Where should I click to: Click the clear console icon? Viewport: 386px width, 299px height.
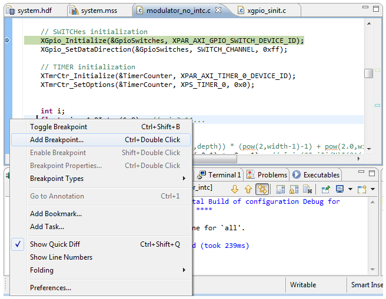coord(308,189)
